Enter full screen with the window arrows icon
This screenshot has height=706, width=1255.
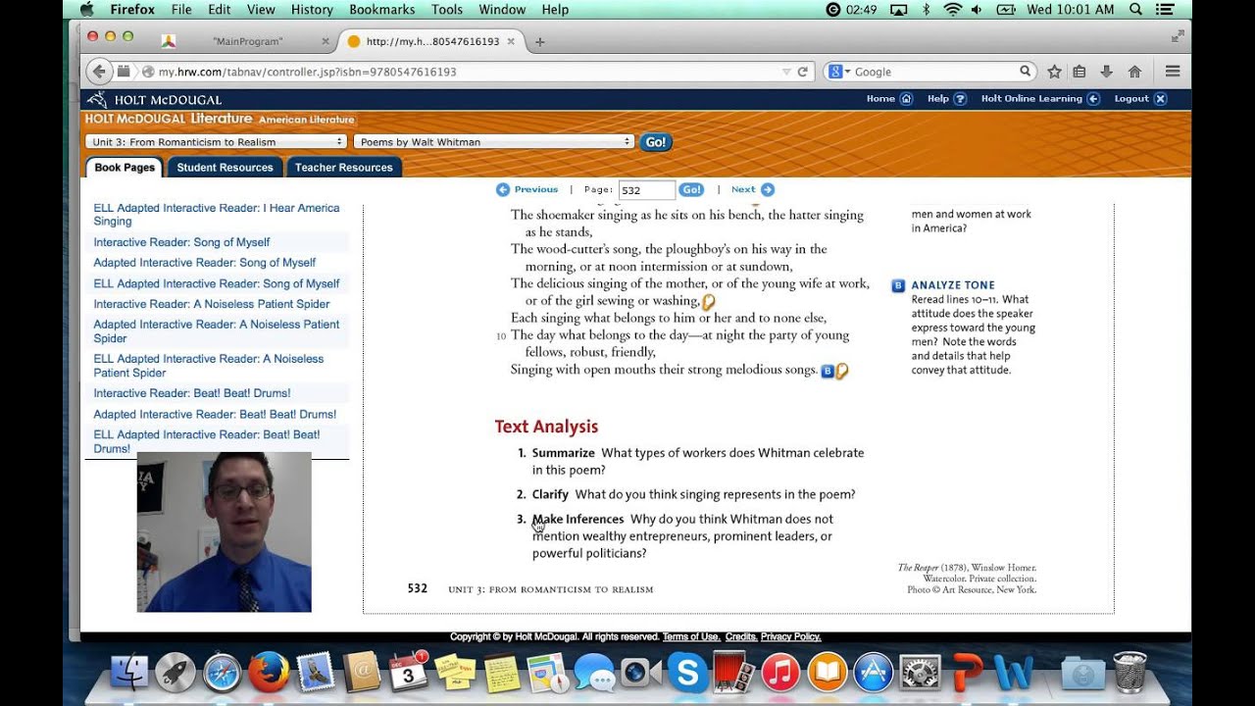(x=1178, y=36)
